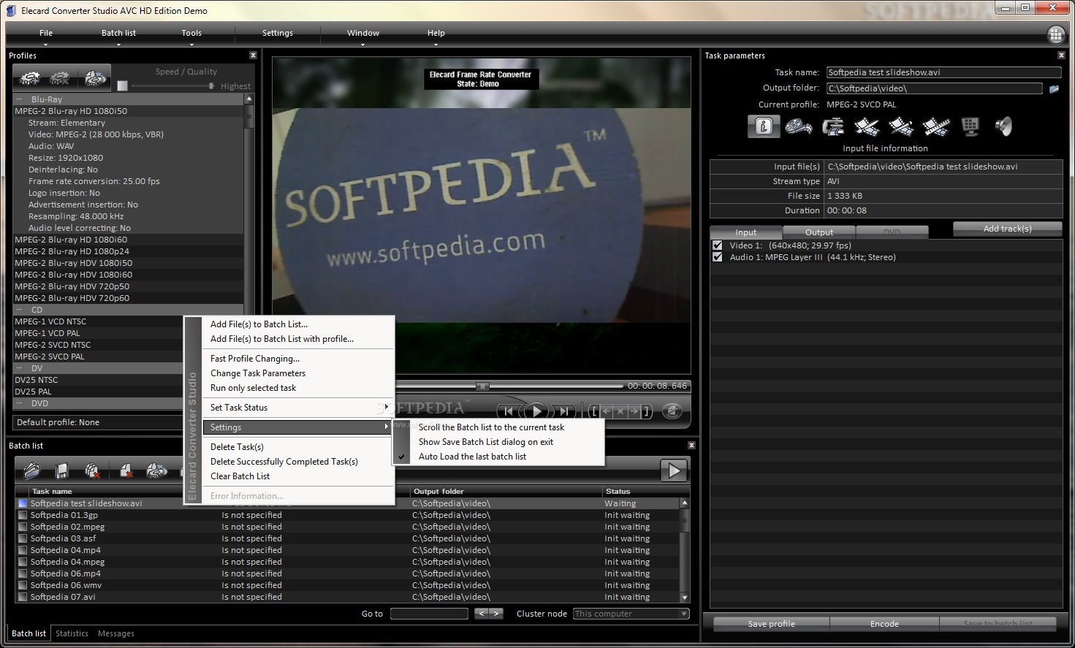Image resolution: width=1075 pixels, height=648 pixels.
Task: Open the Messages tab
Action: [x=116, y=633]
